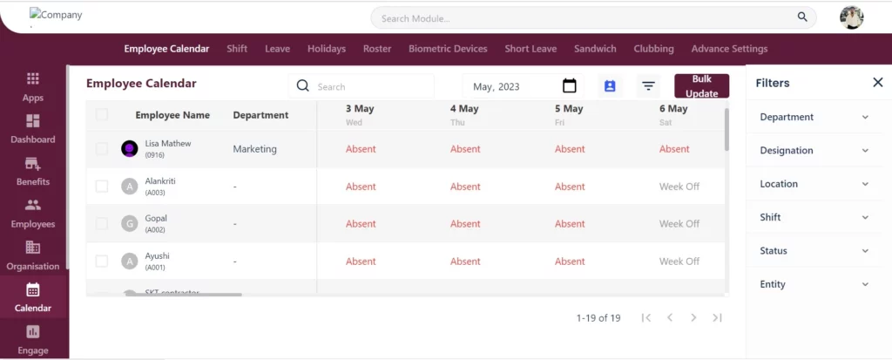Click the Employee Name column header
The height and width of the screenshot is (360, 892).
click(x=172, y=115)
